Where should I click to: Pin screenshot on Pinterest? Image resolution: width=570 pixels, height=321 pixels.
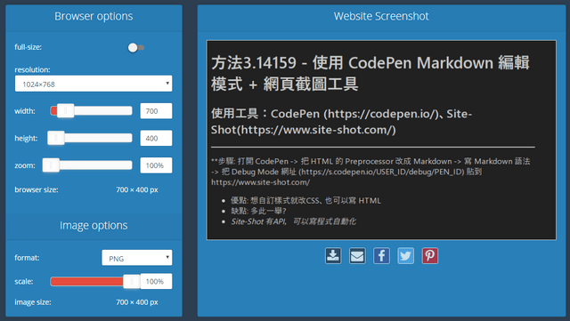pos(429,256)
